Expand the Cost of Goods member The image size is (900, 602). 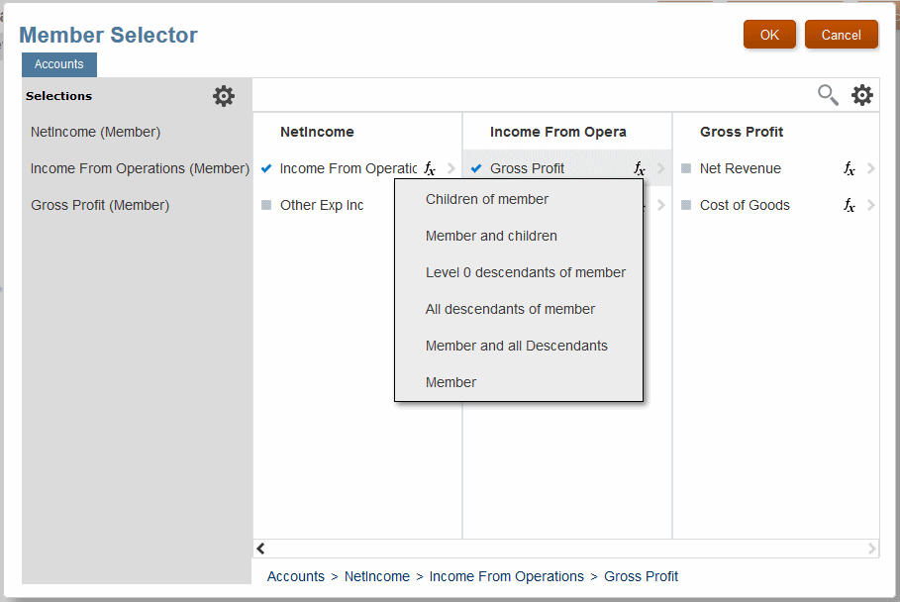click(870, 205)
